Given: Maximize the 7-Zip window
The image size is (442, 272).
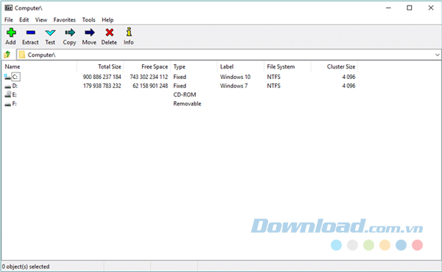Looking at the screenshot, I should click(x=410, y=8).
